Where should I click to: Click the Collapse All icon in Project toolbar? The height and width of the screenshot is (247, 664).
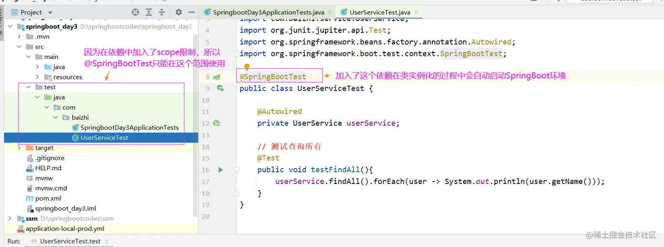(x=162, y=12)
